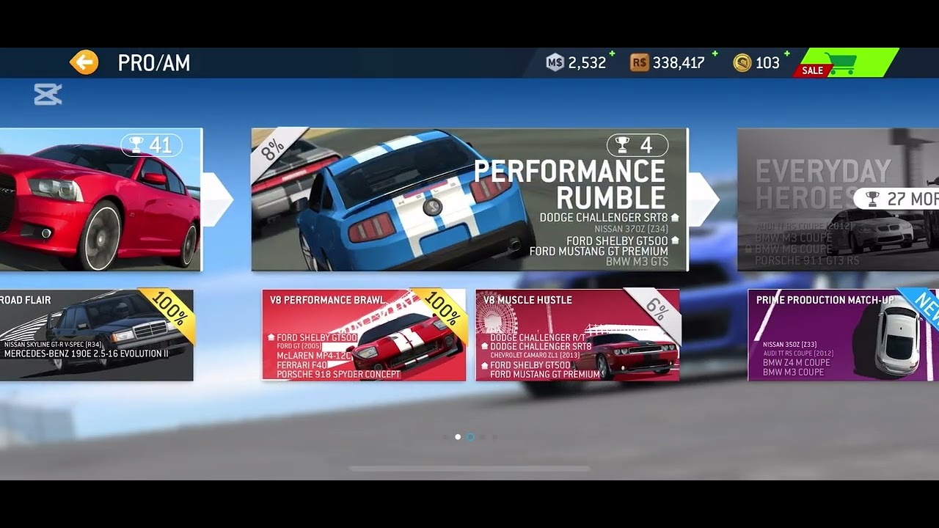Viewport: 939px width, 528px height.
Task: Add more M$ with plus sign
Action: tap(612, 54)
